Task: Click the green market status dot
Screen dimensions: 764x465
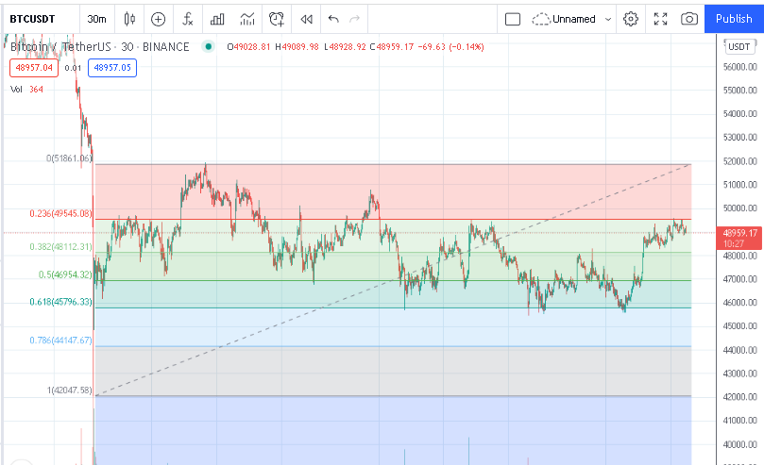Action: point(209,47)
